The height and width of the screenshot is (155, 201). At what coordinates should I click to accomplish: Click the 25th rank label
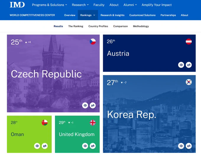(17, 42)
